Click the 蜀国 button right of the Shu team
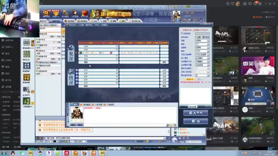Screen dimensions: 278x156 [164, 62]
